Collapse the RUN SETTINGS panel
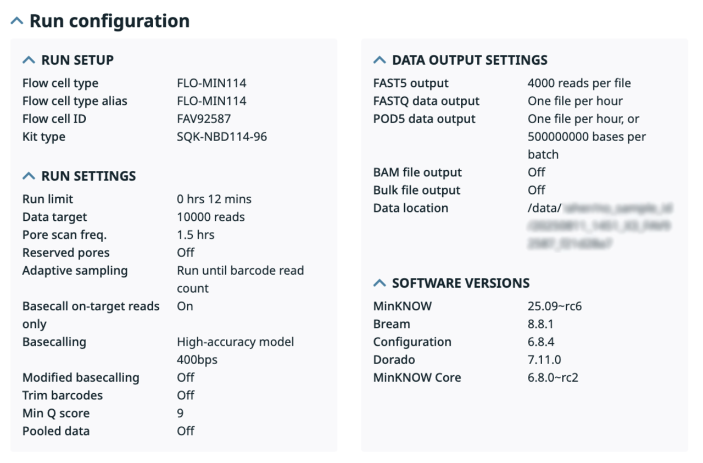This screenshot has width=703, height=463. tap(28, 175)
